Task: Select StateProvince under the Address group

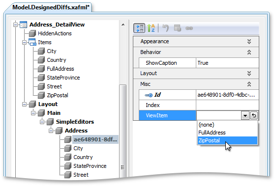Action: coord(90,166)
